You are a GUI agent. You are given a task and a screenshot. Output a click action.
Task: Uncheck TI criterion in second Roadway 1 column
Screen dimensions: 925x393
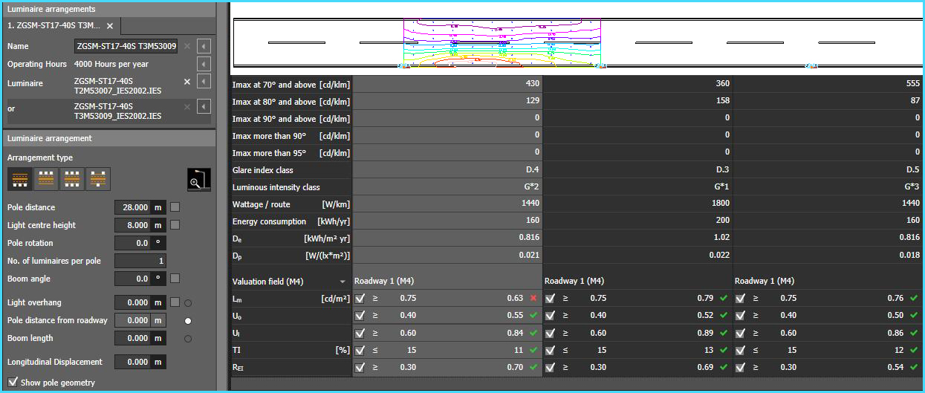551,350
